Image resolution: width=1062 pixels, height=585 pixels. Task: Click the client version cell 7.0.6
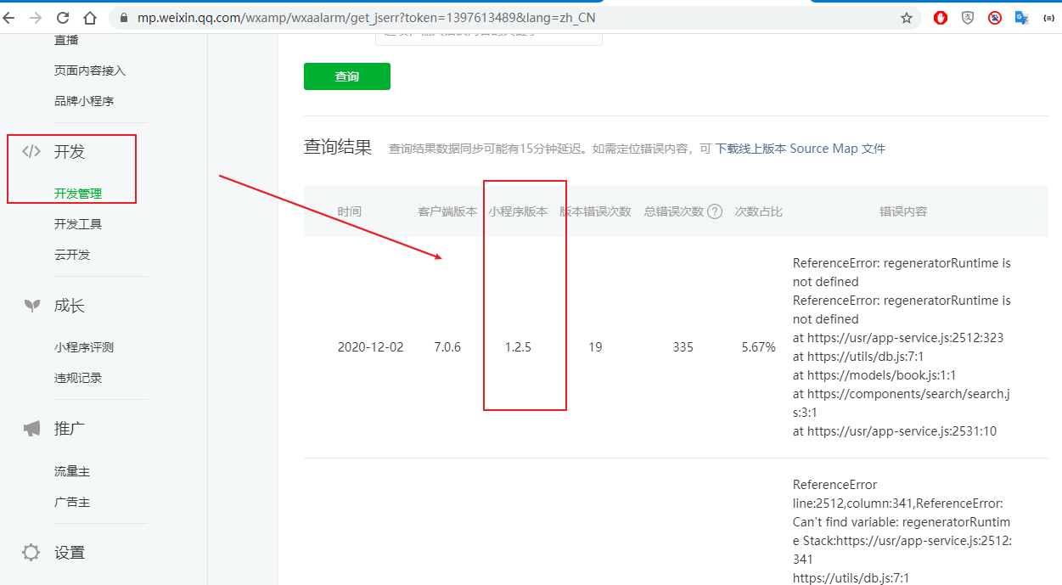coord(447,347)
